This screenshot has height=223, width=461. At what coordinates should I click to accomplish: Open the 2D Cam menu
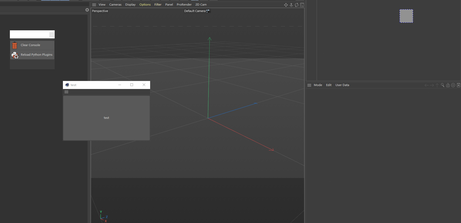point(201,5)
